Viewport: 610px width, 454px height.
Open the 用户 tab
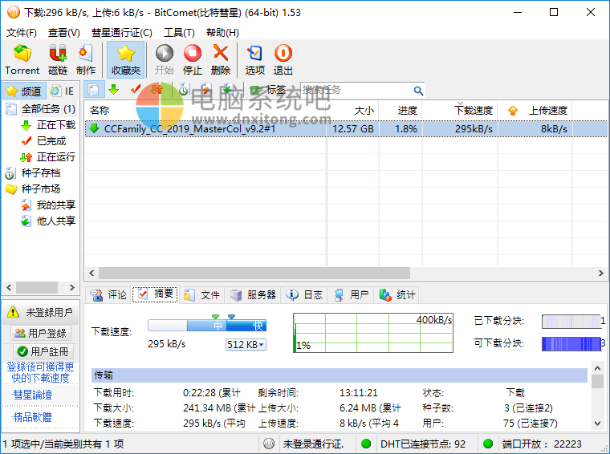[x=352, y=294]
